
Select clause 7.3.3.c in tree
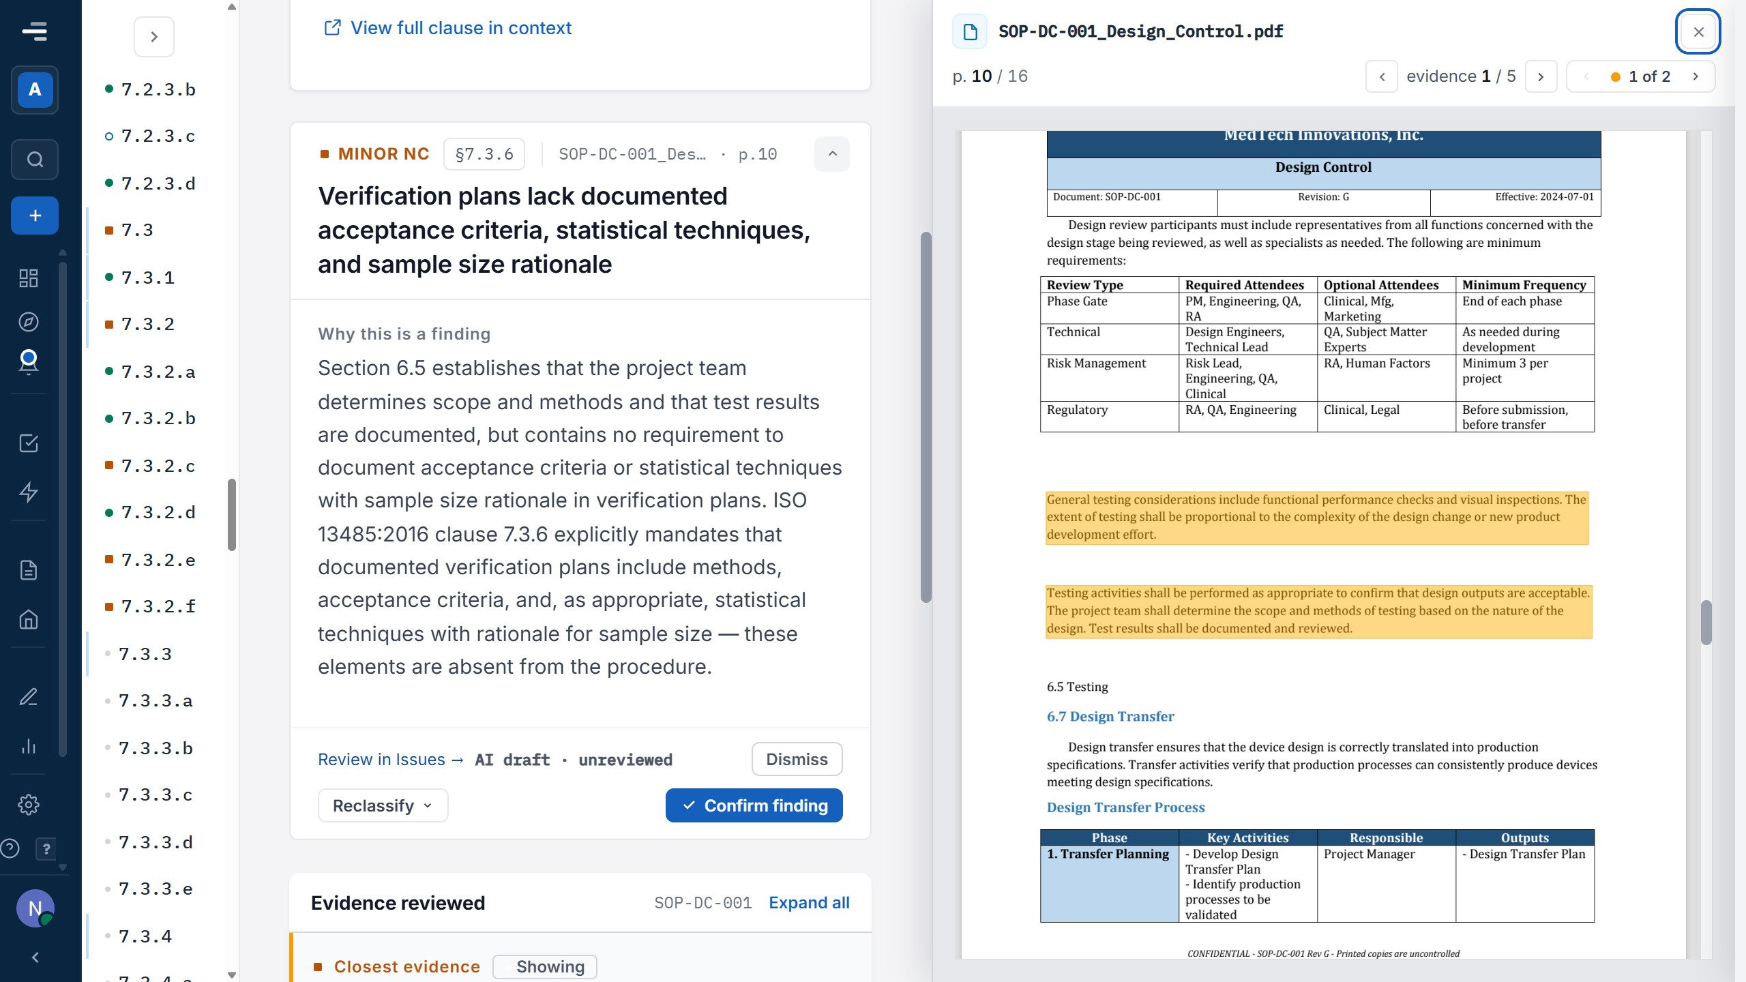(150, 794)
